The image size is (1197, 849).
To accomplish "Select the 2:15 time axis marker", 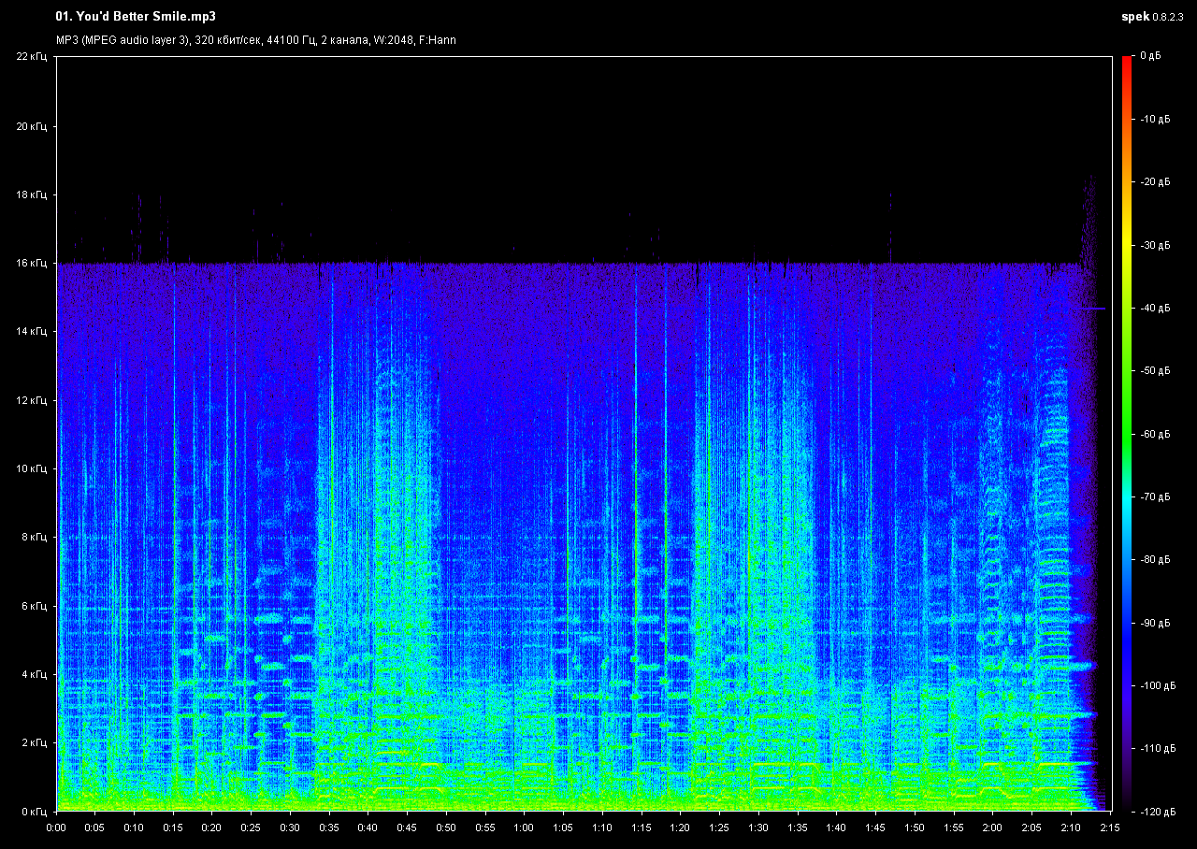I will pos(1108,827).
